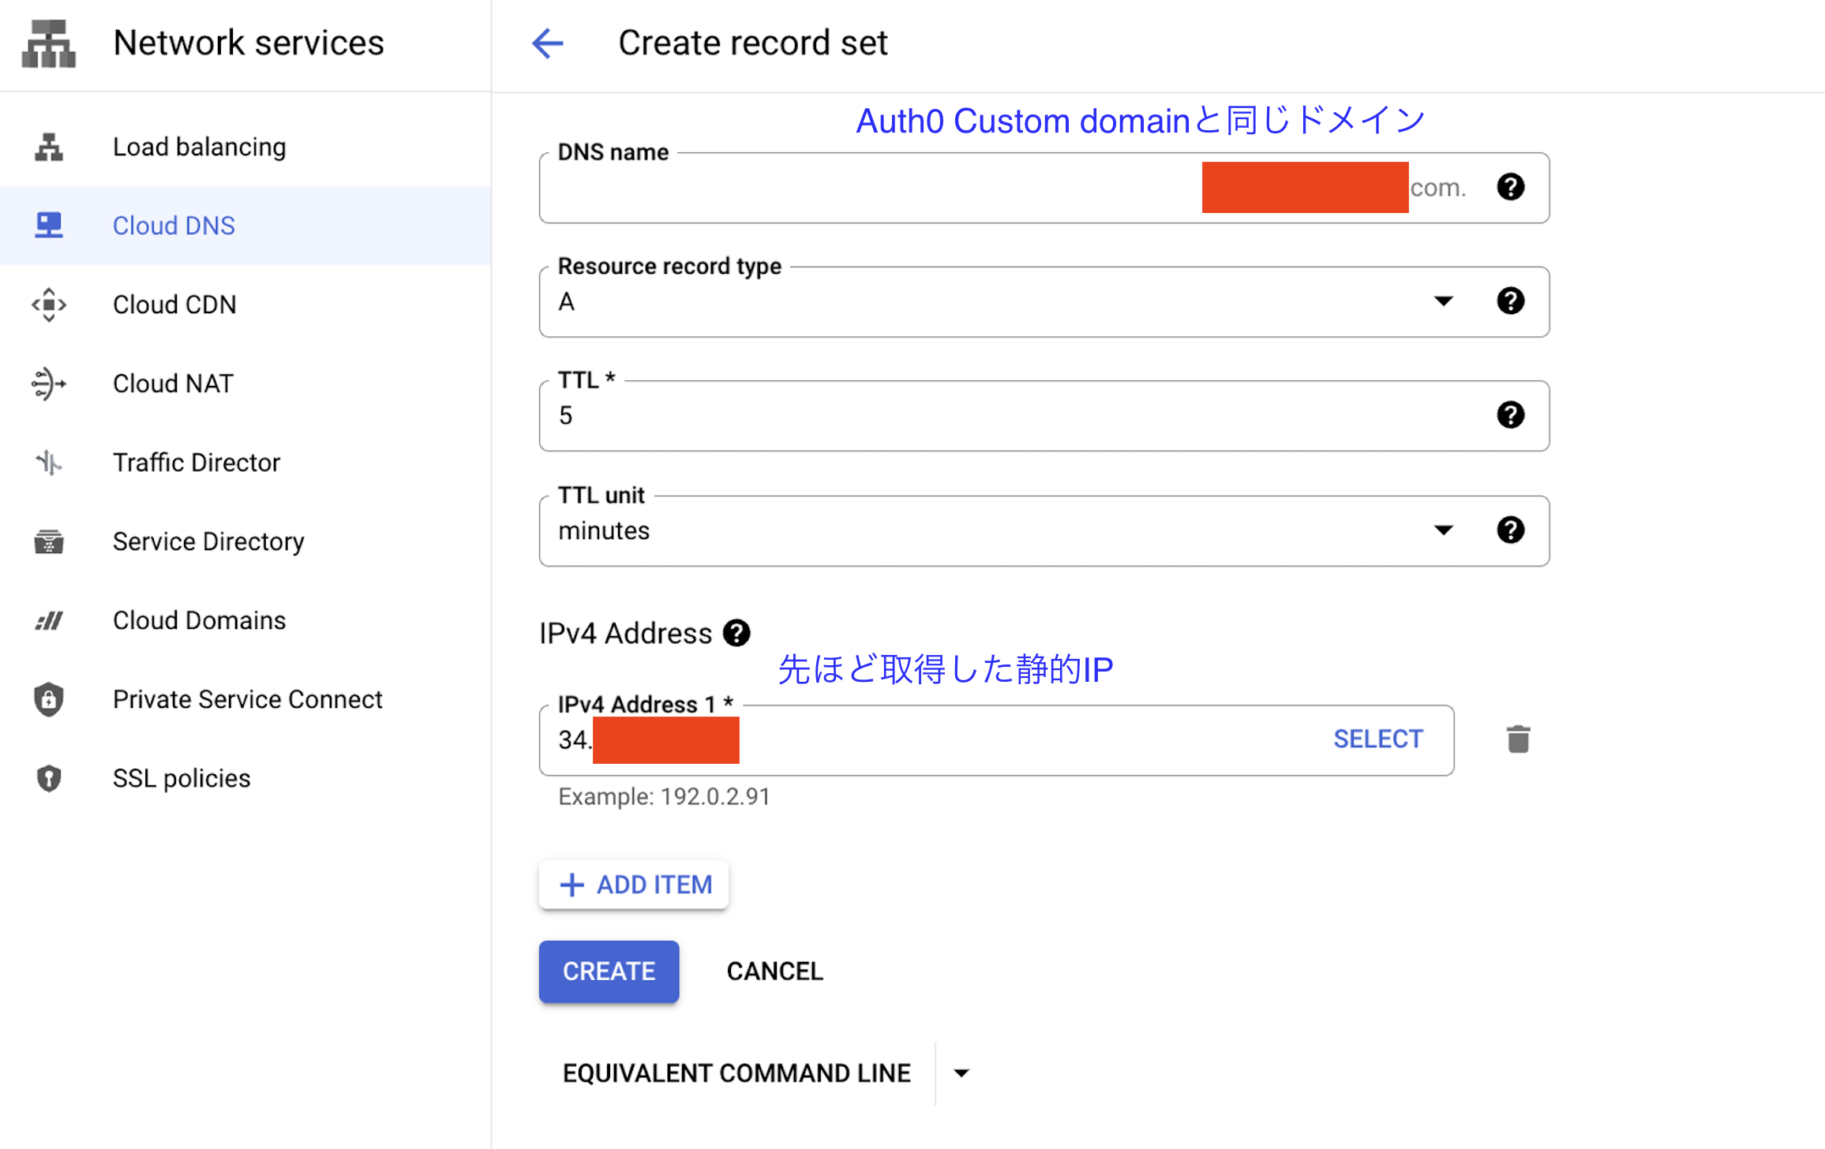Select the Private Service Connect shield icon
Image resolution: width=1825 pixels, height=1149 pixels.
49,699
